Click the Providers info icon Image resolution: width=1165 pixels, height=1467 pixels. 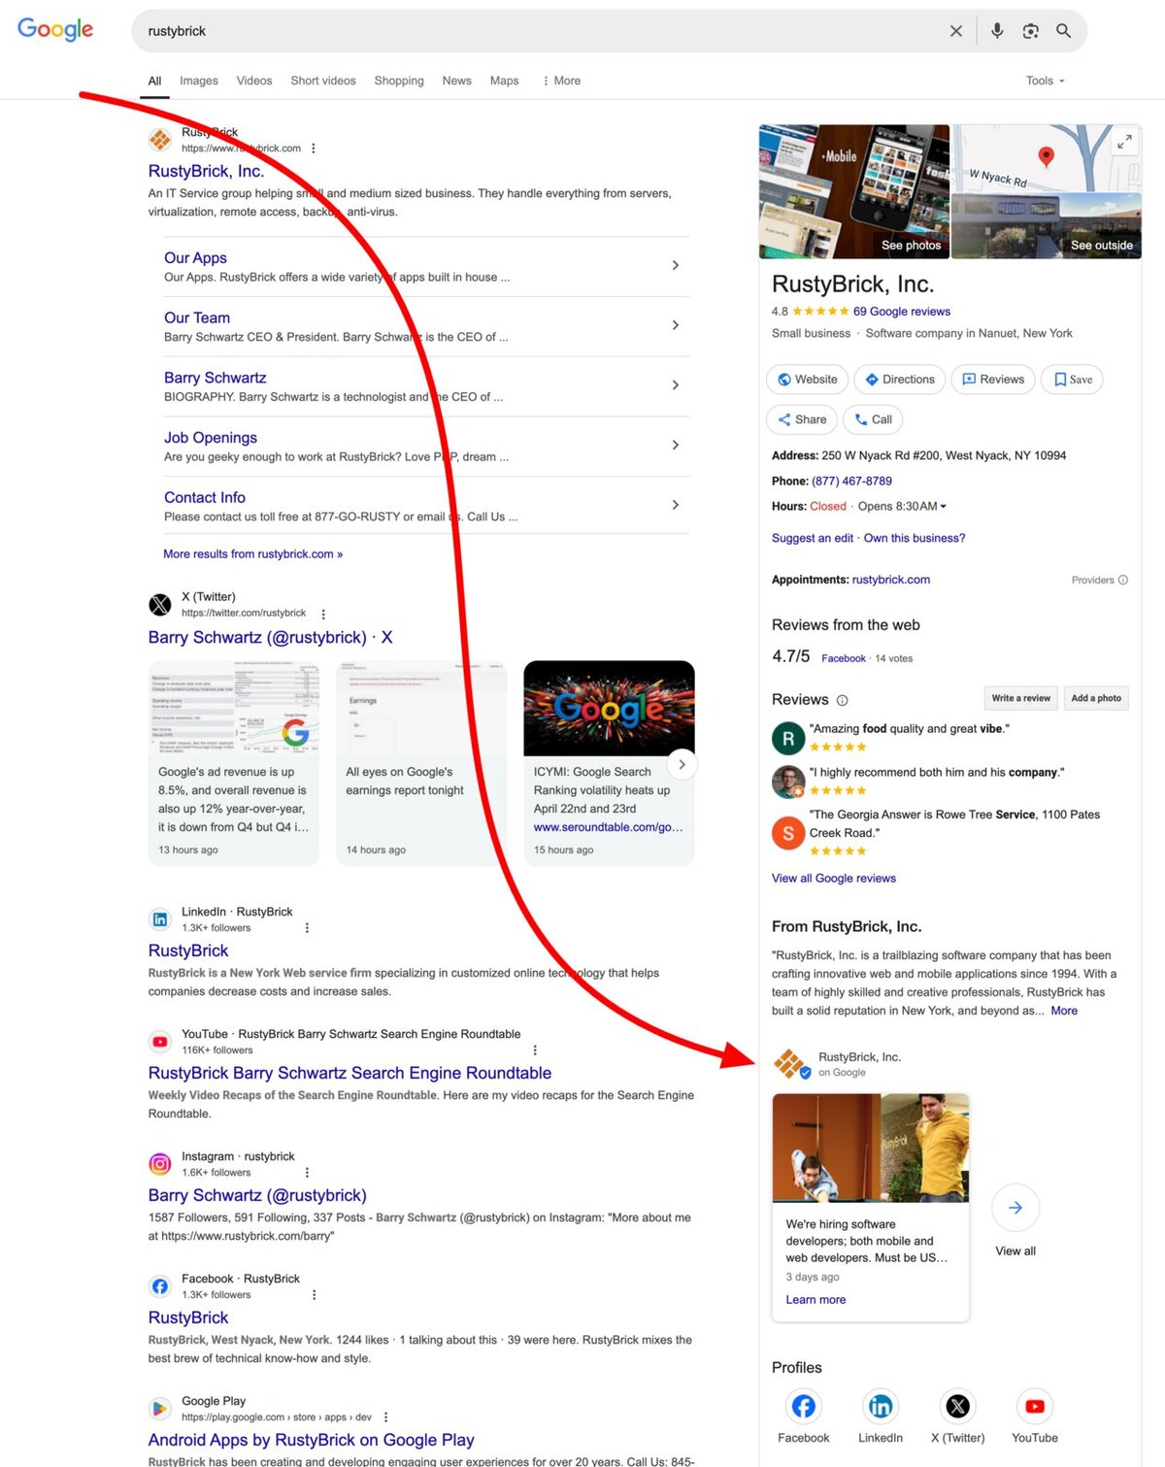(1123, 581)
